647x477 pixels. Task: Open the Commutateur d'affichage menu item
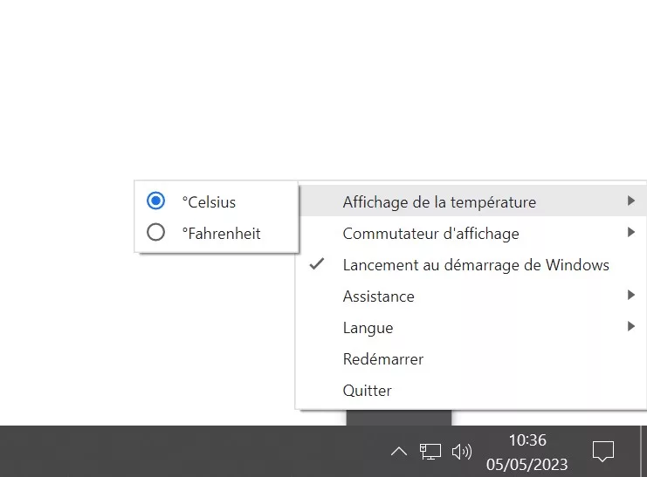430,233
